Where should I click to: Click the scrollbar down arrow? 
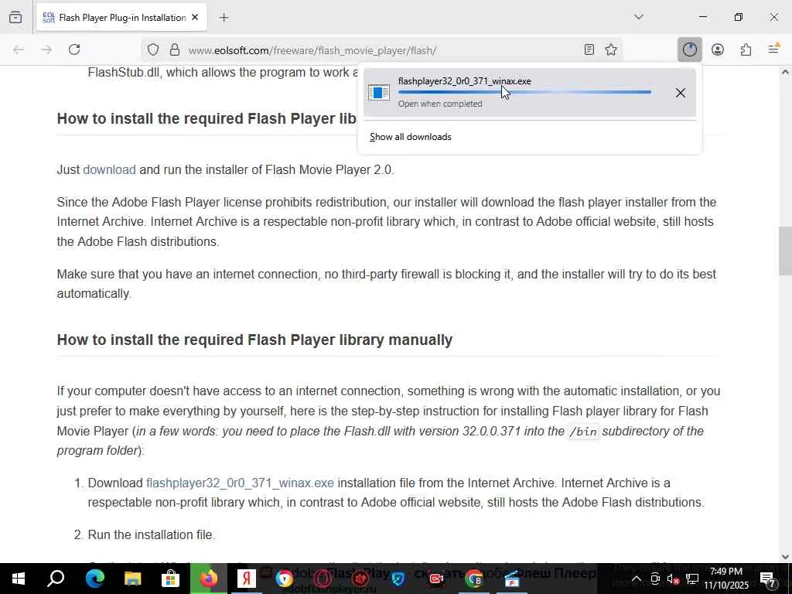pyautogui.click(x=785, y=557)
